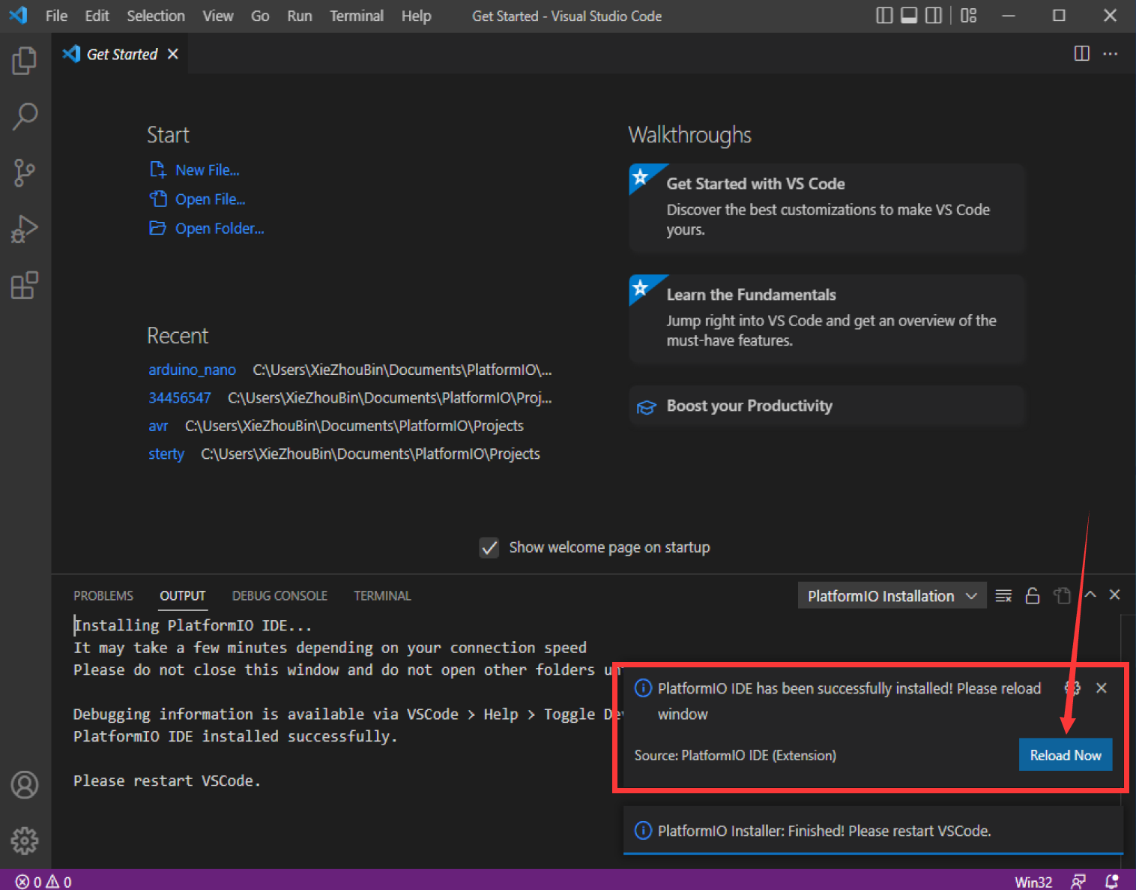This screenshot has width=1136, height=890.
Task: Toggle auto-scroll lock in the Output panel
Action: 1033,595
